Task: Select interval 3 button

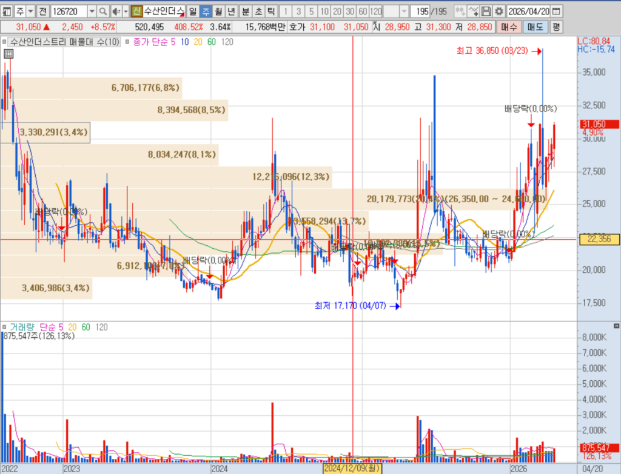Action: click(298, 11)
